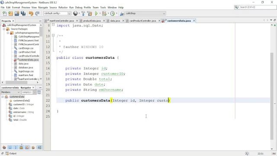Open the Run Project dropdown arrow
The height and width of the screenshot is (156, 277).
click(100, 13)
